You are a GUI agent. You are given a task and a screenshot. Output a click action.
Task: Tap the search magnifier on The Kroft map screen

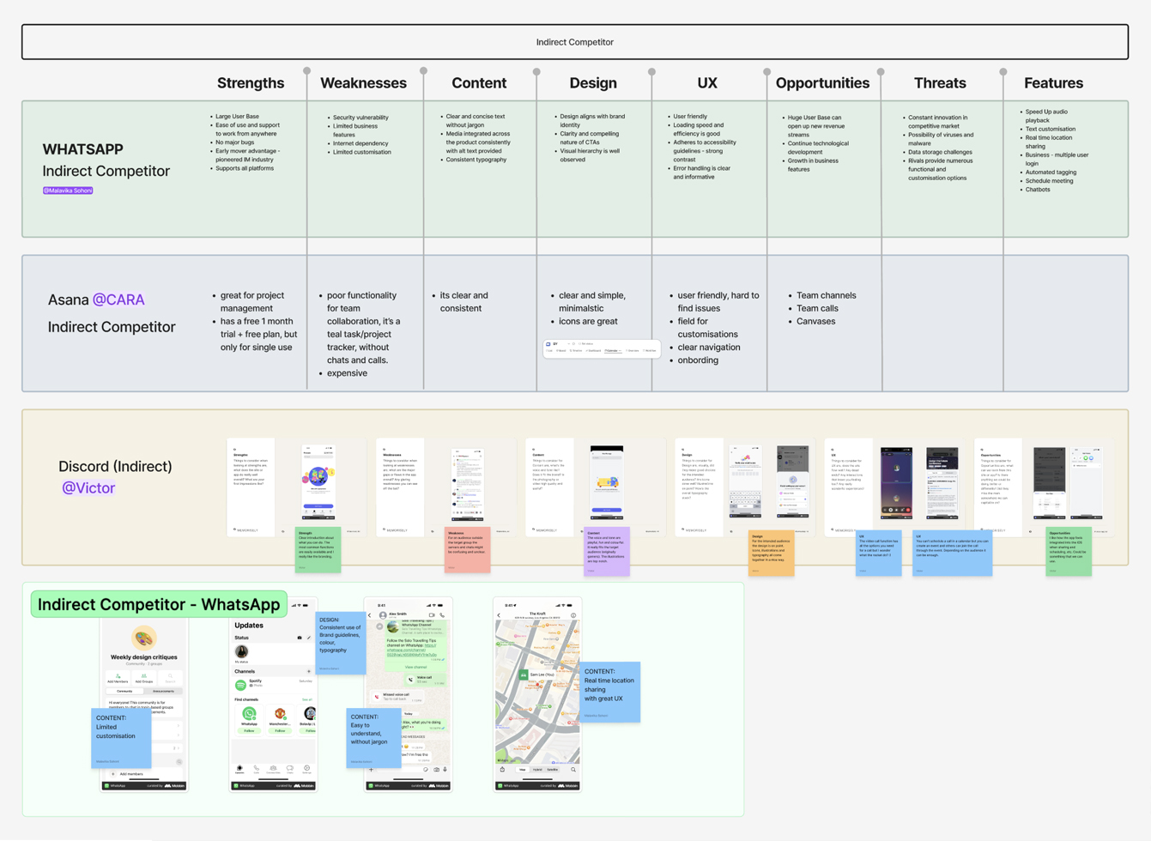coord(572,770)
